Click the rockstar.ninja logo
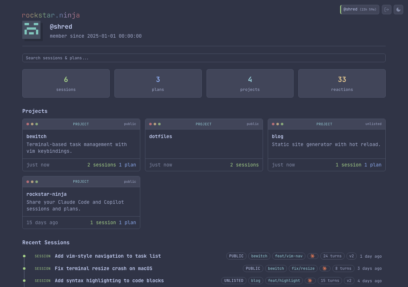Viewport: 408px width, 287px height. point(51,15)
